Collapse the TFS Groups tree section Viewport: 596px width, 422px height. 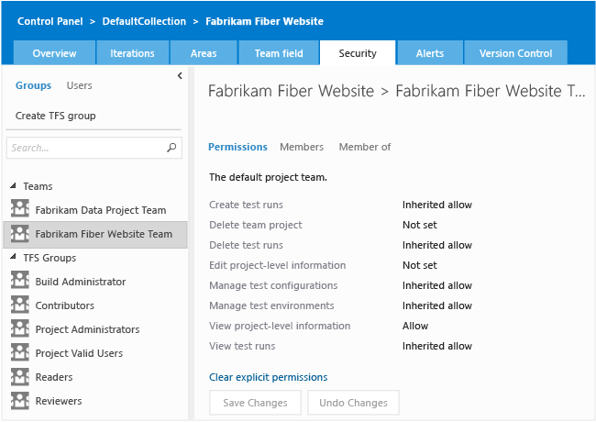[x=14, y=257]
